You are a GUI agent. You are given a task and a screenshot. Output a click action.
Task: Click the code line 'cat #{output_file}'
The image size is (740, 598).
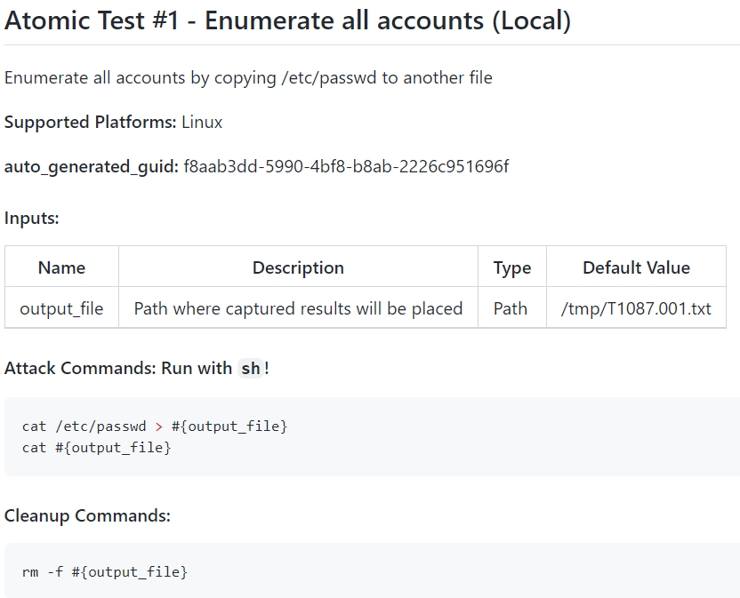pos(96,448)
